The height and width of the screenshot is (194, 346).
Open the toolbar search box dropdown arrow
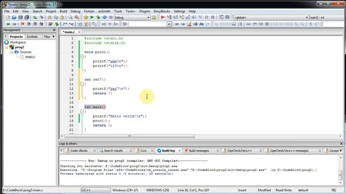click(169, 24)
